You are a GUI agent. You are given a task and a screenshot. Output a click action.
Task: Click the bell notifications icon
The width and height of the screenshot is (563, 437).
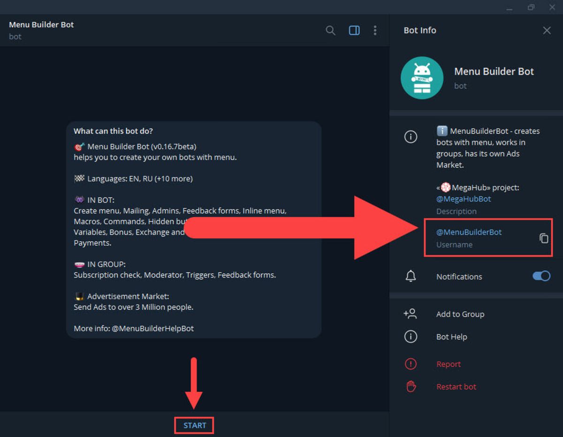(411, 276)
